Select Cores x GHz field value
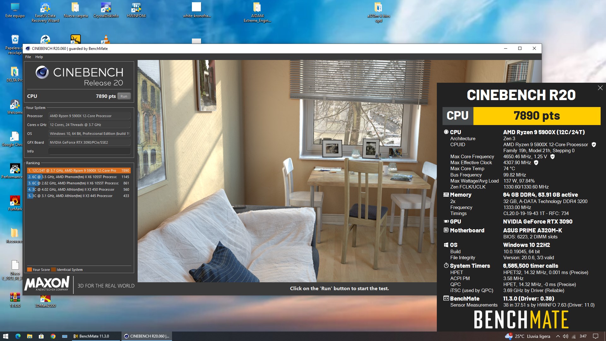The image size is (606, 341). 89,125
